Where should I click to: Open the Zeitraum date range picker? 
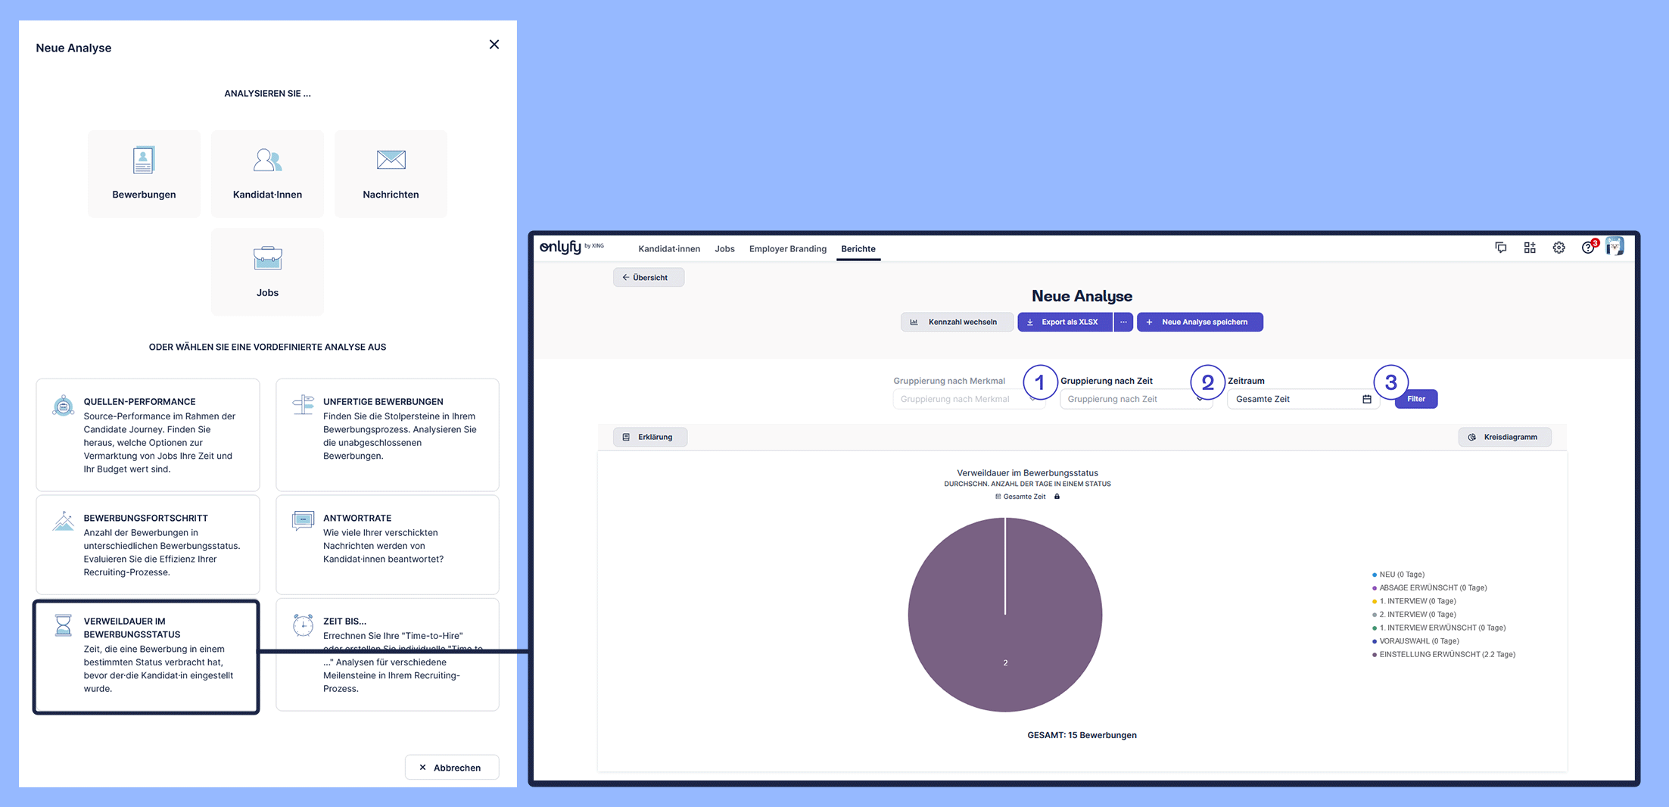tap(1302, 399)
